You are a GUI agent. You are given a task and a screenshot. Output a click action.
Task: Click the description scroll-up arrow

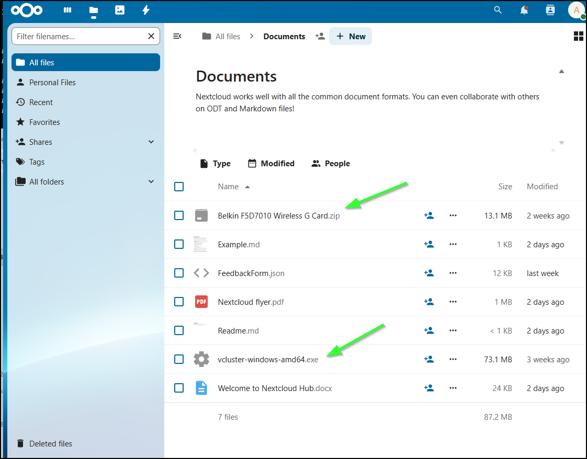click(561, 72)
